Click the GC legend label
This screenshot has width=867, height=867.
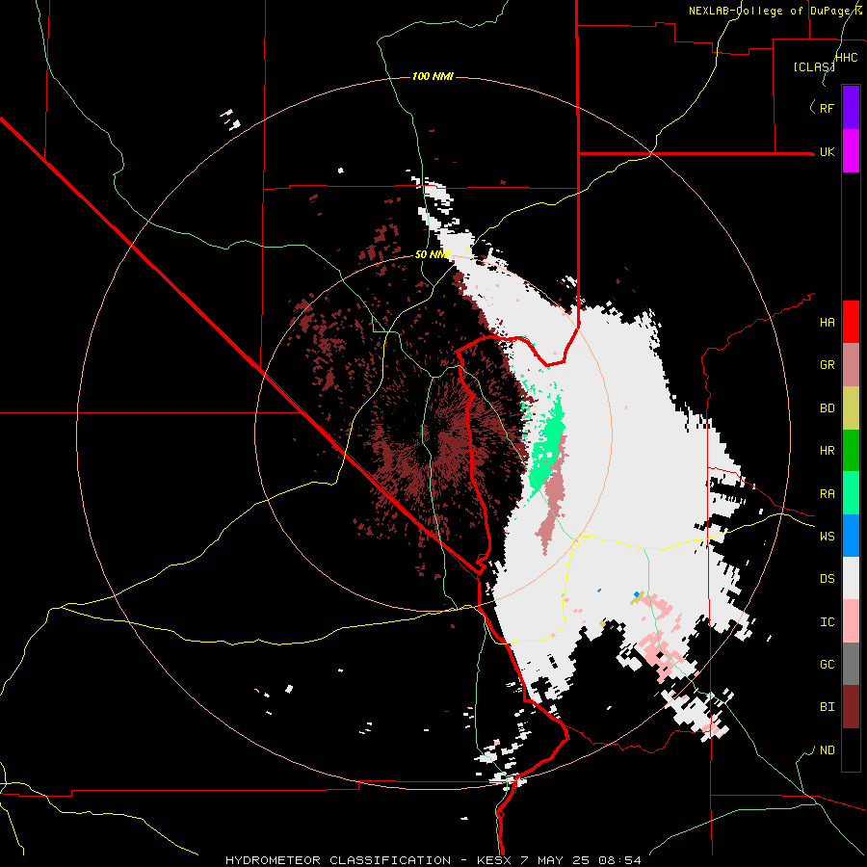pyautogui.click(x=828, y=665)
